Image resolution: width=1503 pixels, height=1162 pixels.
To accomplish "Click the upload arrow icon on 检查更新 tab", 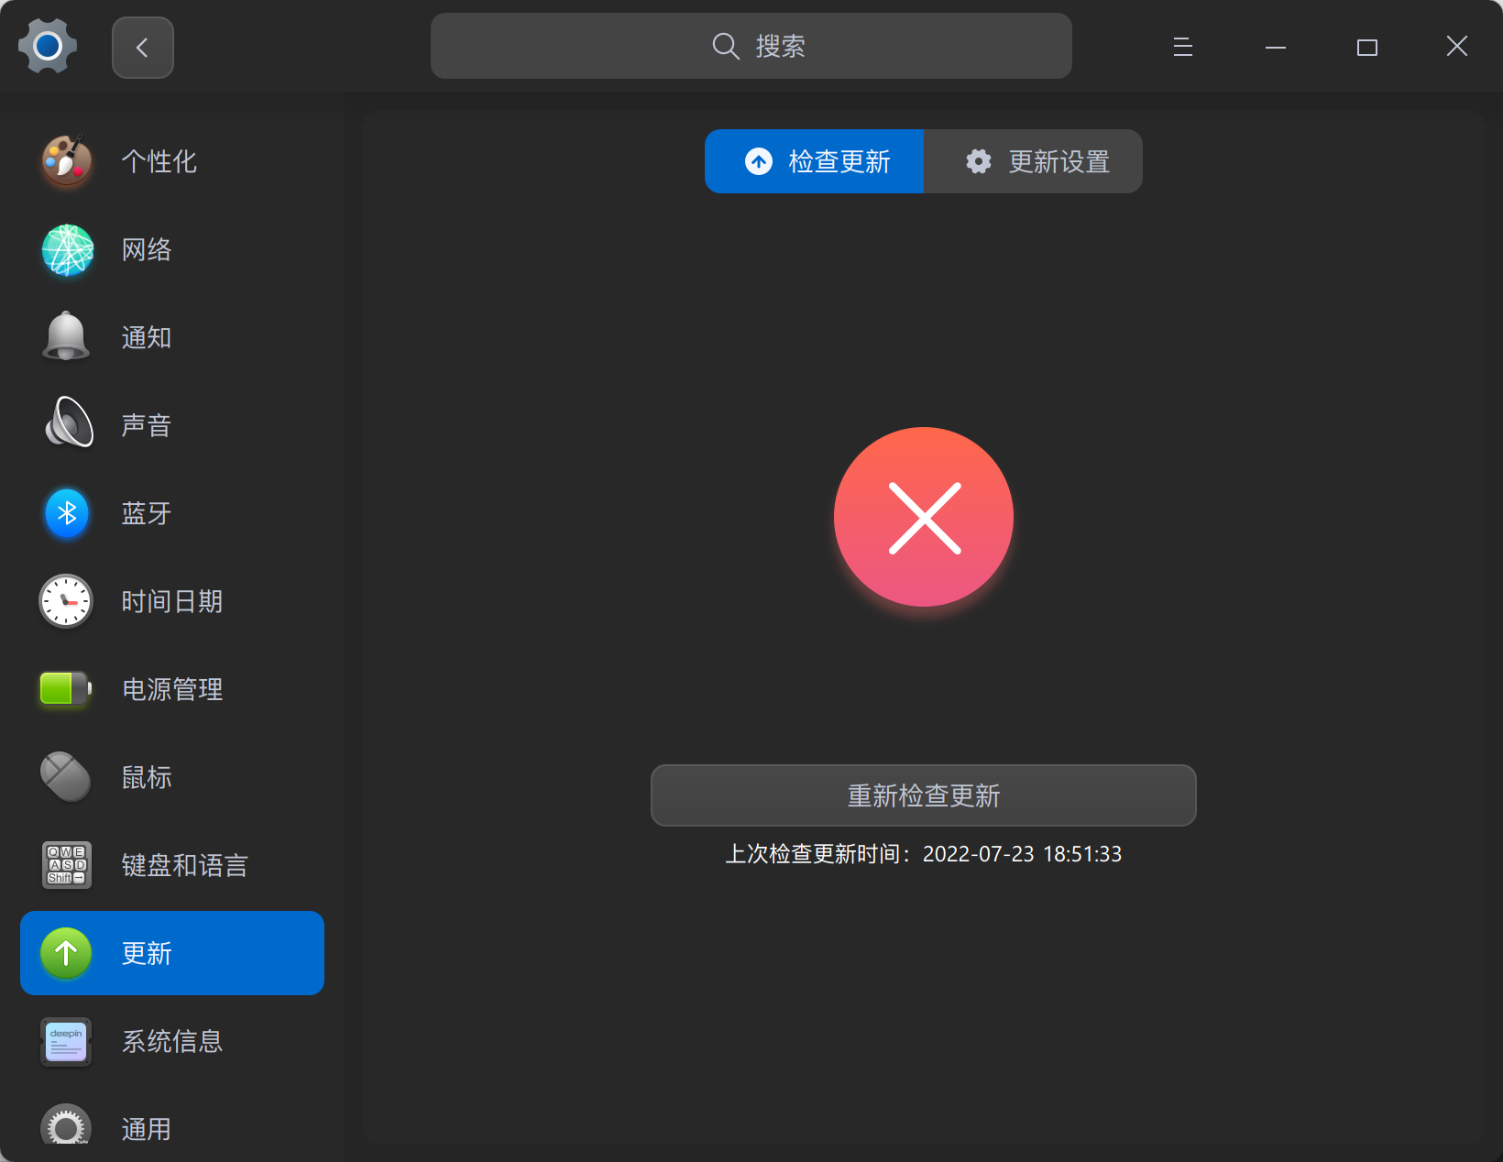I will pyautogui.click(x=759, y=161).
